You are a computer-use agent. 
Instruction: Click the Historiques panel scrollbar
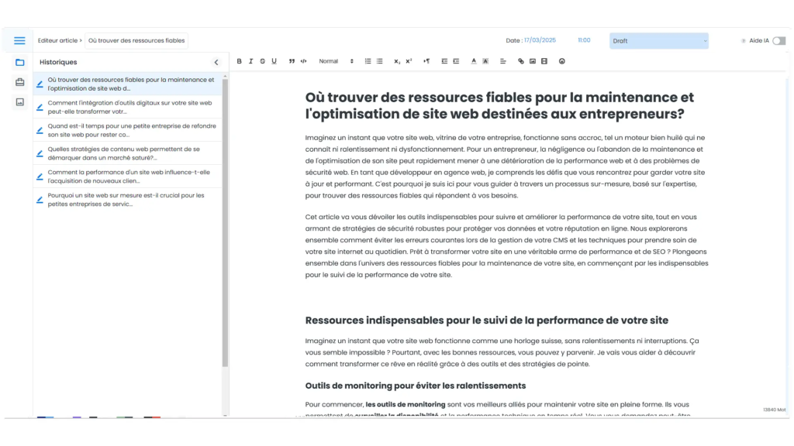[x=225, y=222]
